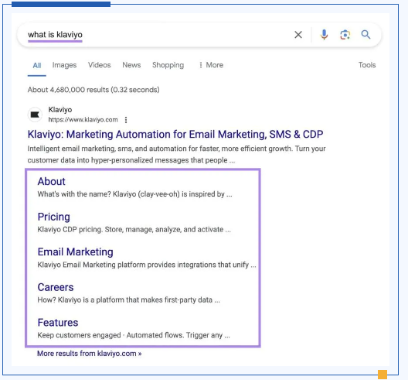Click the snippet starting 'Intelligent email marketing'

[x=176, y=154]
